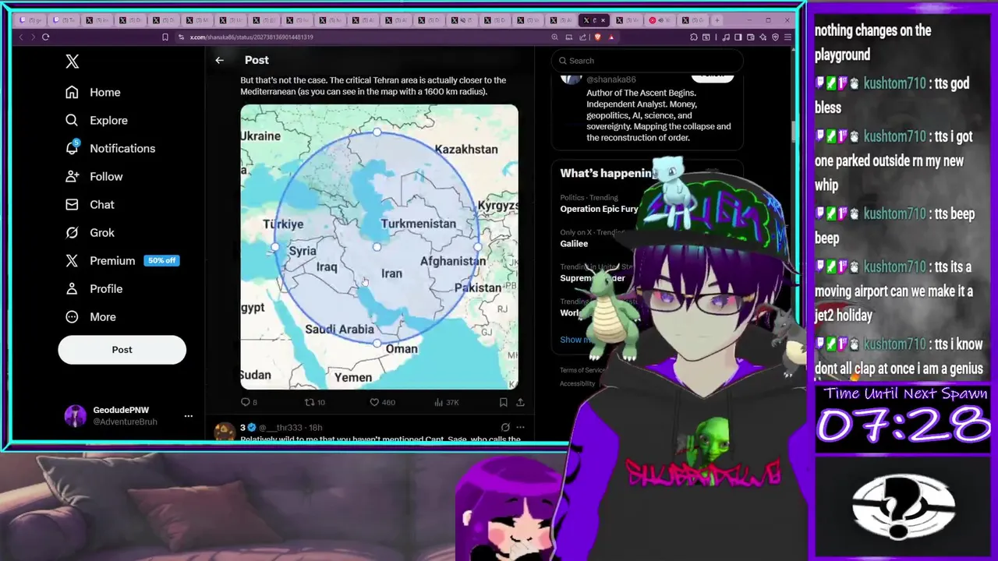This screenshot has height=561, width=998.
Task: Click the Follow person-plus icon
Action: [x=72, y=176]
